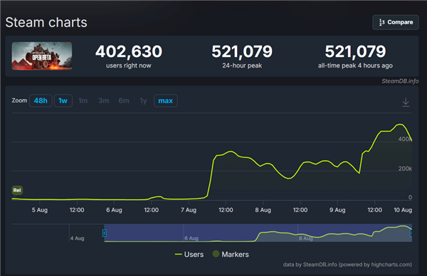Select the 1w zoom range
427x276 pixels.
63,101
